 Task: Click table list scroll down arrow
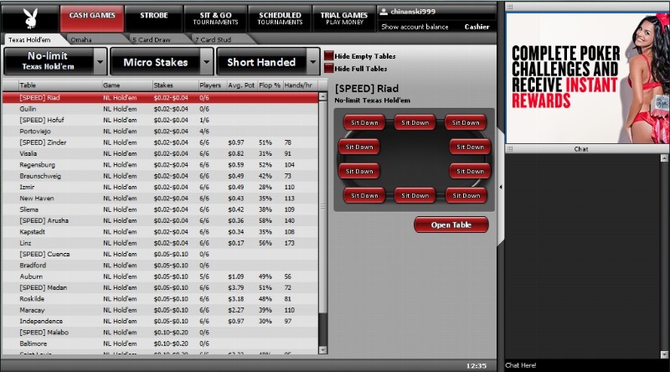(x=323, y=349)
